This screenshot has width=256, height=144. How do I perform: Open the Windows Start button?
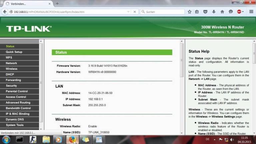click(x=6, y=140)
